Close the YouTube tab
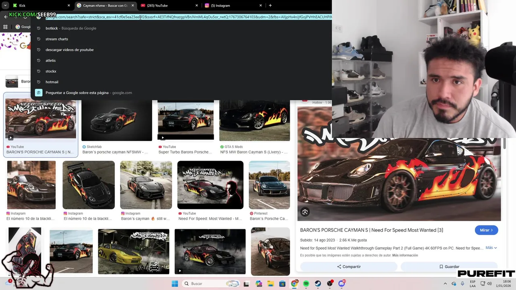Screen dimensions: 516x290 click(197, 6)
